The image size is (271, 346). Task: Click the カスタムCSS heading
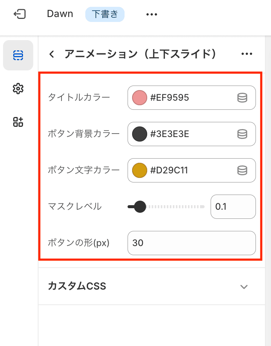click(77, 286)
